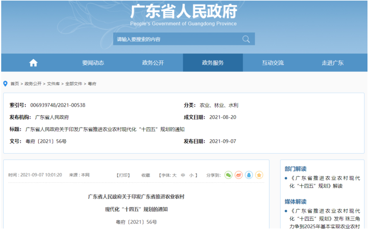Open the 政务公开 navigation tab
The height and width of the screenshot is (233, 369).
153,63
